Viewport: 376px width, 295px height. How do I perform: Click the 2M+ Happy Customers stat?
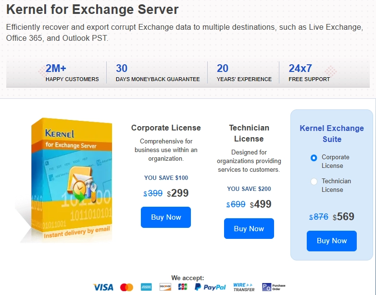point(72,72)
